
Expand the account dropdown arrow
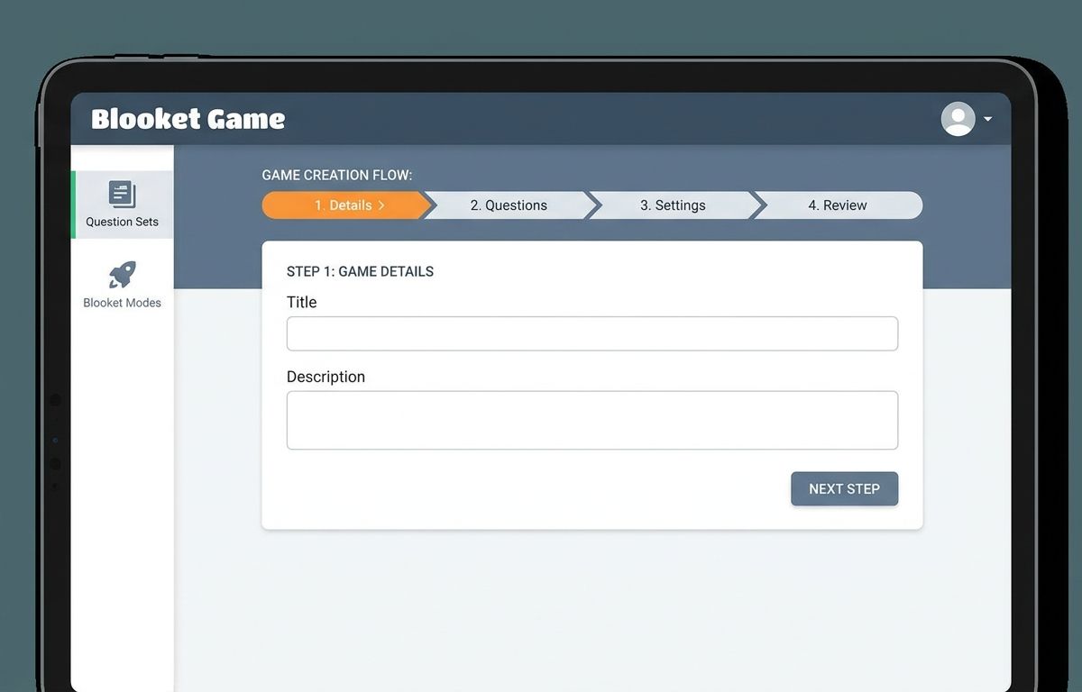pyautogui.click(x=988, y=119)
